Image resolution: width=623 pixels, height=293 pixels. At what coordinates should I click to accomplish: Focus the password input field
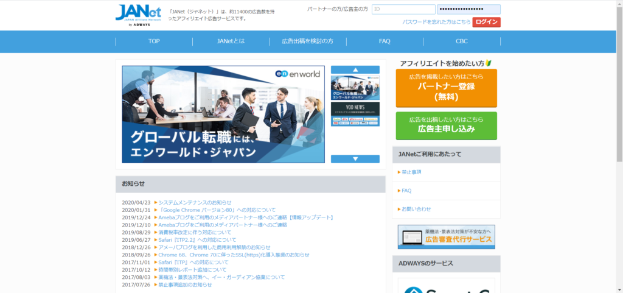(469, 10)
